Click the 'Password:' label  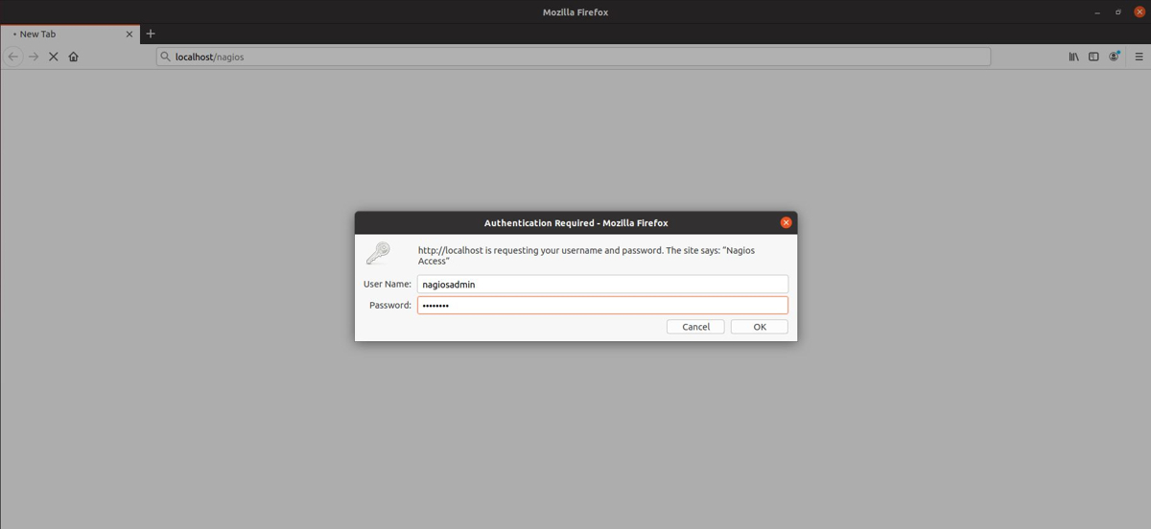pos(389,305)
